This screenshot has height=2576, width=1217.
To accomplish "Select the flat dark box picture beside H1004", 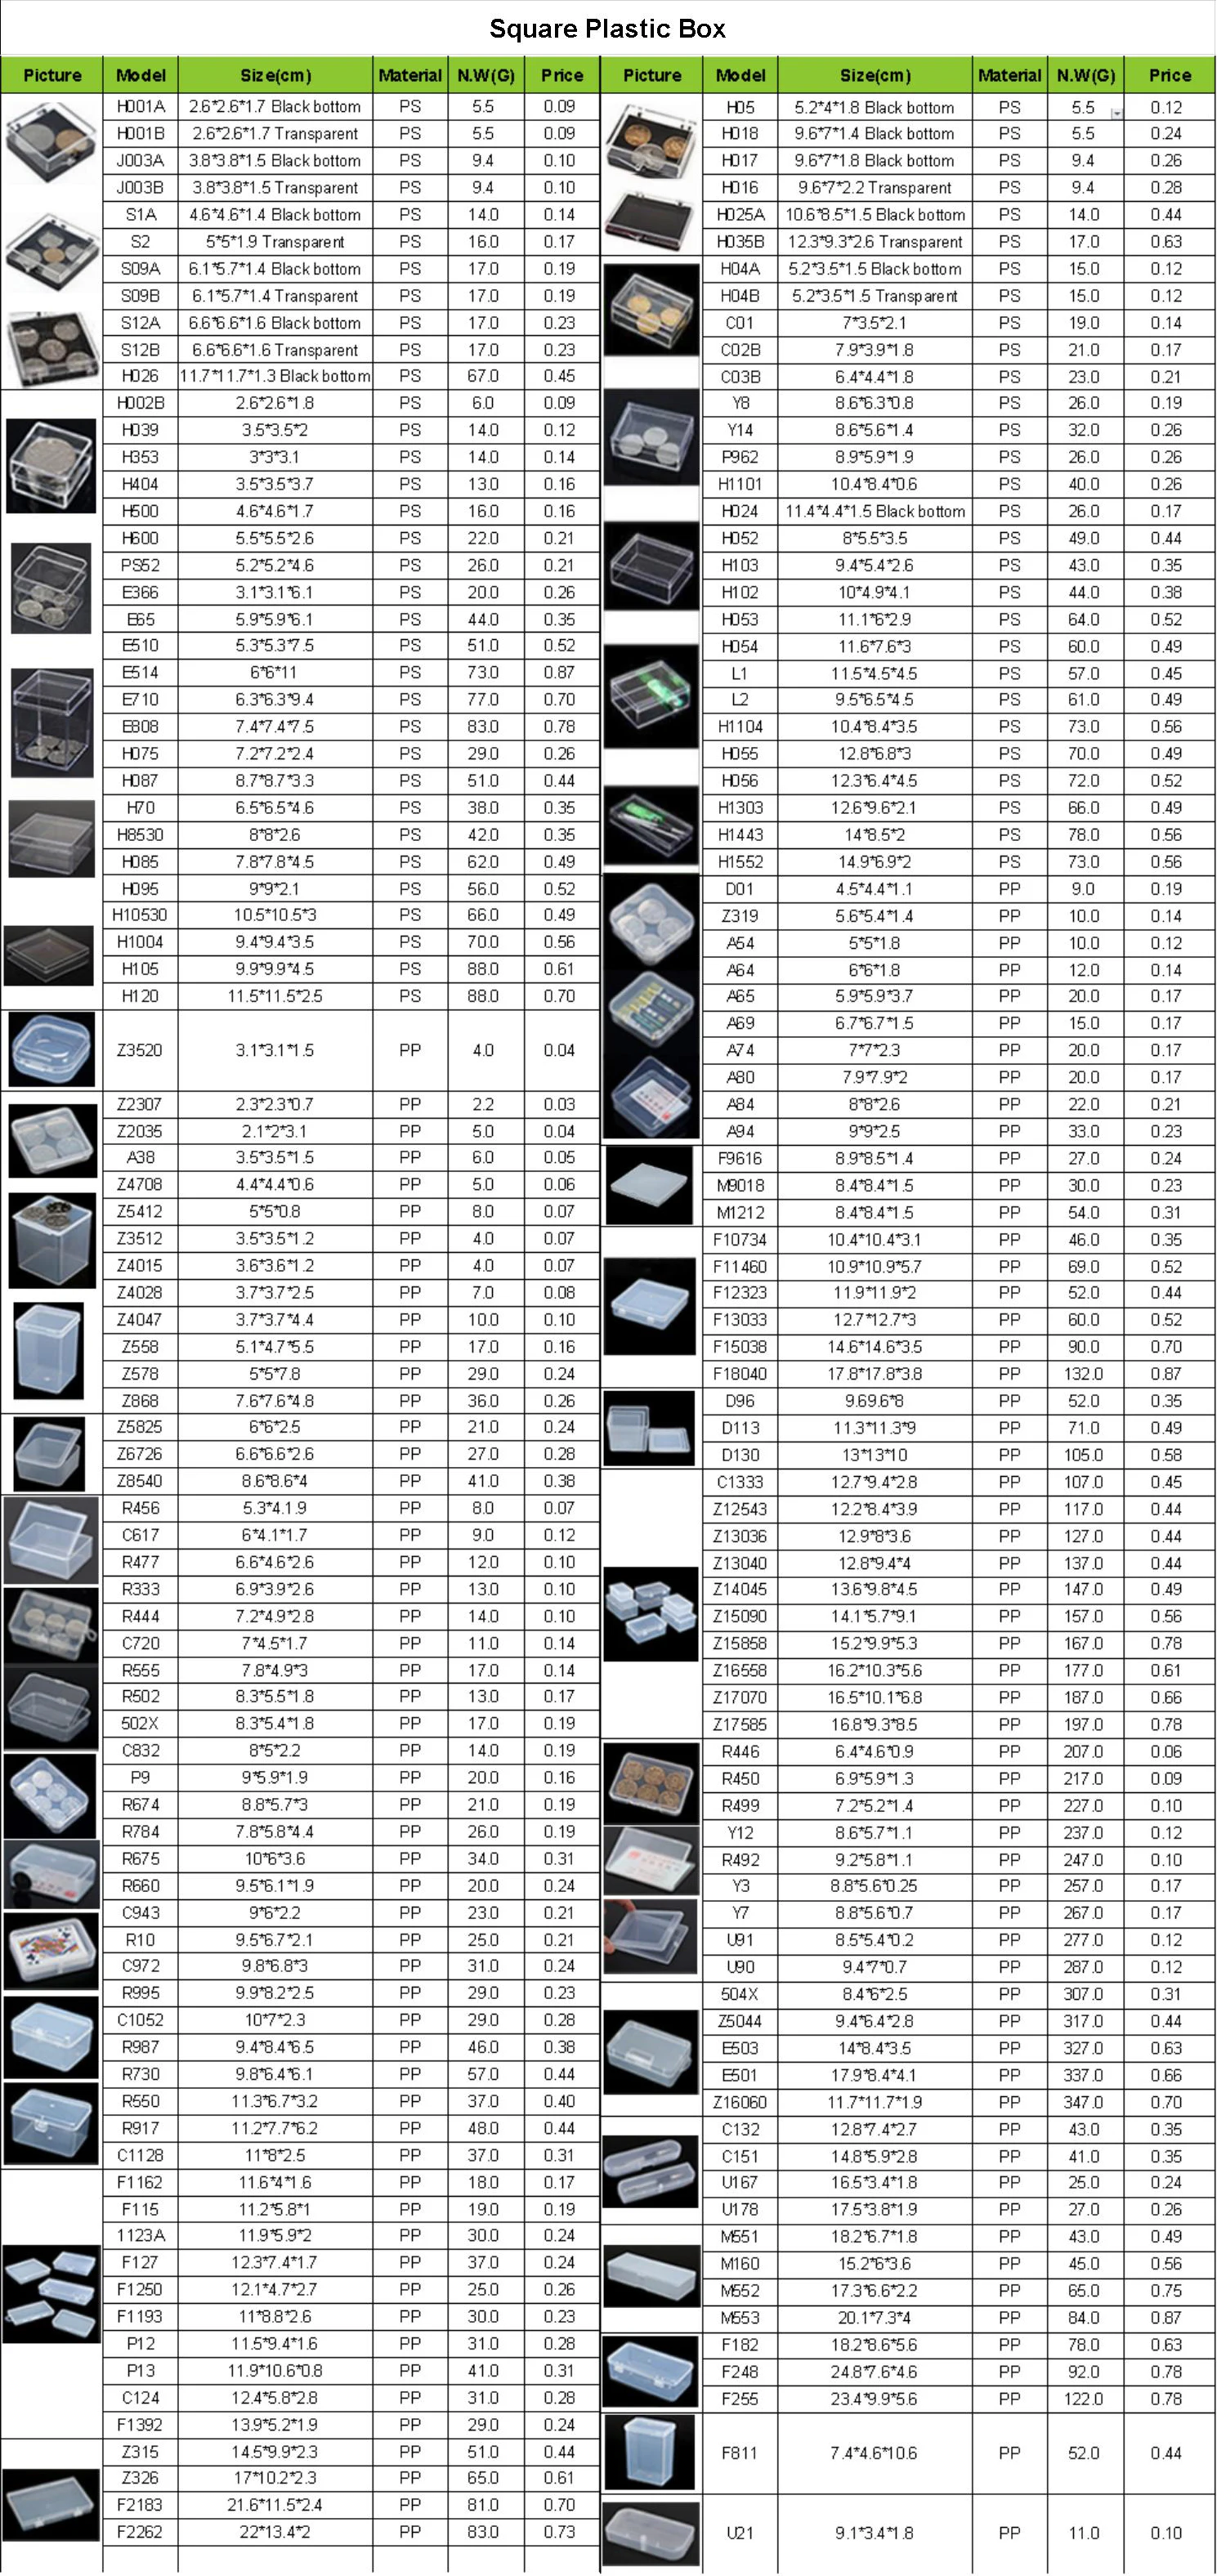I will pyautogui.click(x=50, y=955).
